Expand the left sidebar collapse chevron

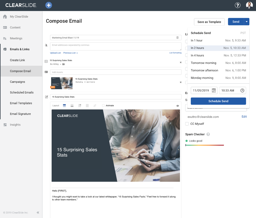click(38, 212)
